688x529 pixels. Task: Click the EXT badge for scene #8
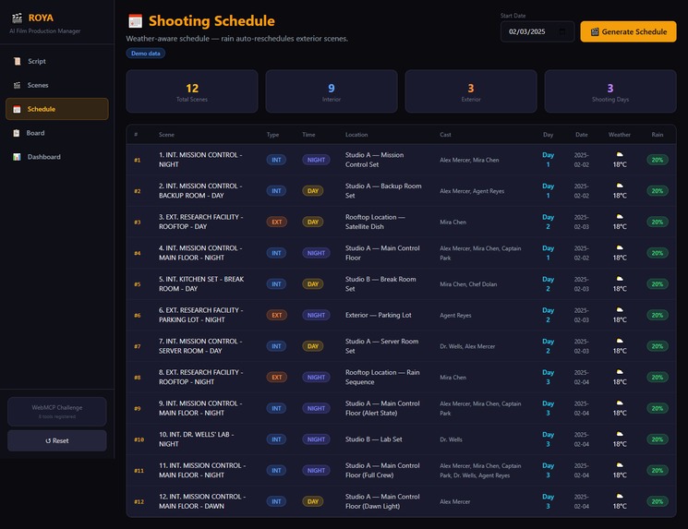click(277, 378)
